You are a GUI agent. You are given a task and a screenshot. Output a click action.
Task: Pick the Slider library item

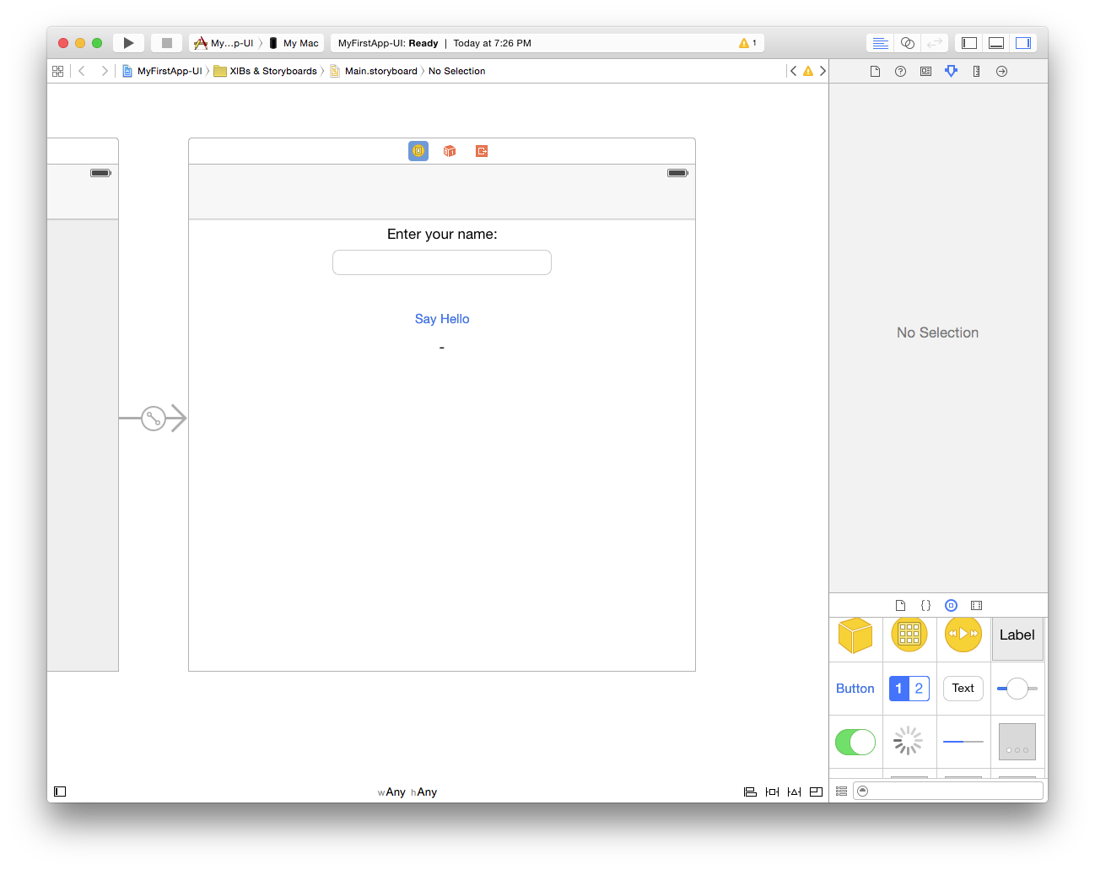coord(1017,689)
